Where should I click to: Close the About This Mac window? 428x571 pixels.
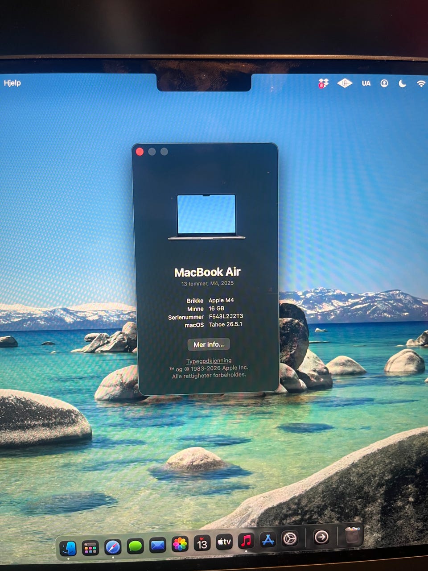[x=140, y=152]
